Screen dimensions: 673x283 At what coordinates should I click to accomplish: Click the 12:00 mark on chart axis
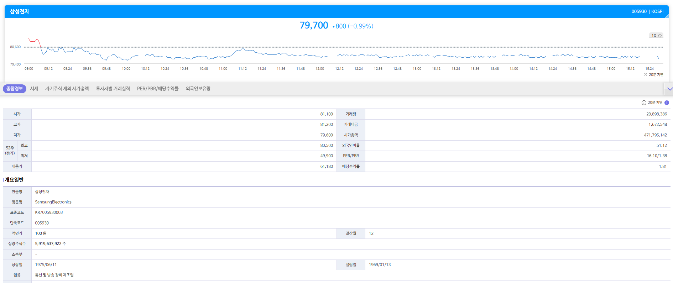320,69
